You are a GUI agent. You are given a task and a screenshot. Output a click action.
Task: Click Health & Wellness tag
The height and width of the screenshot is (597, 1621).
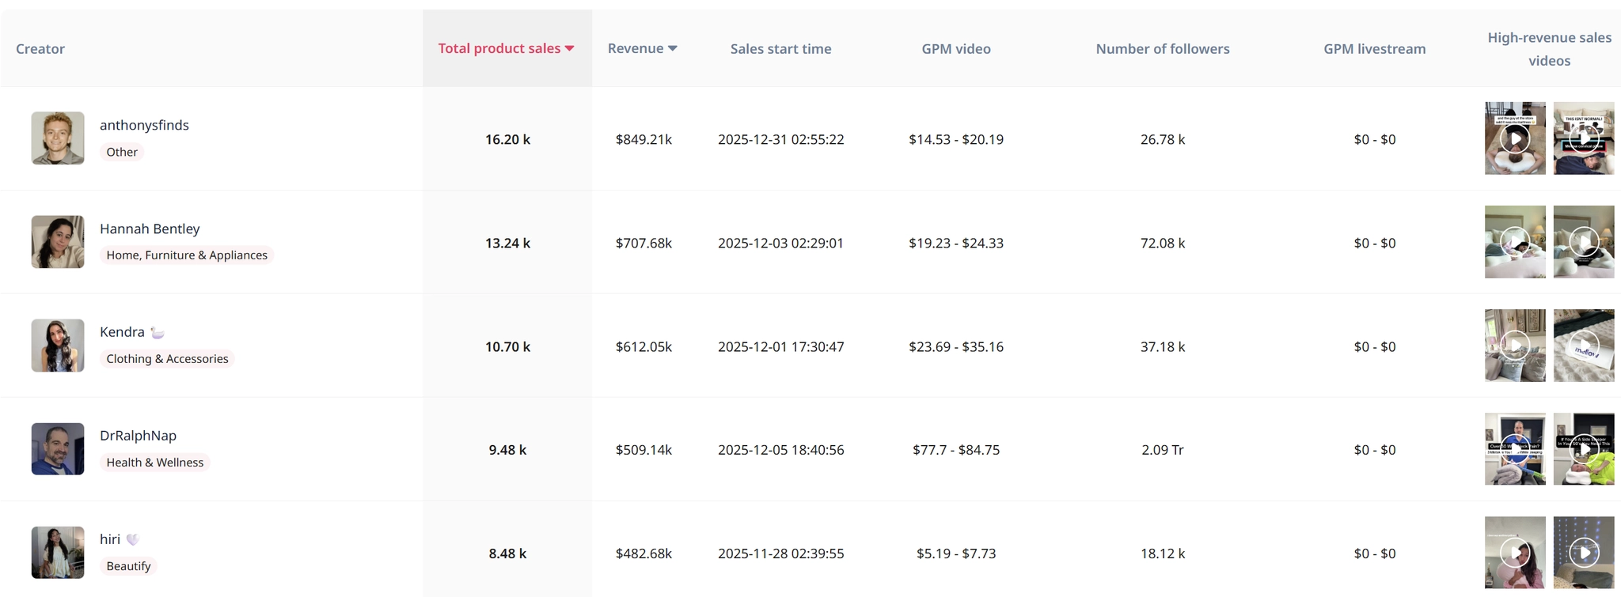pos(154,462)
